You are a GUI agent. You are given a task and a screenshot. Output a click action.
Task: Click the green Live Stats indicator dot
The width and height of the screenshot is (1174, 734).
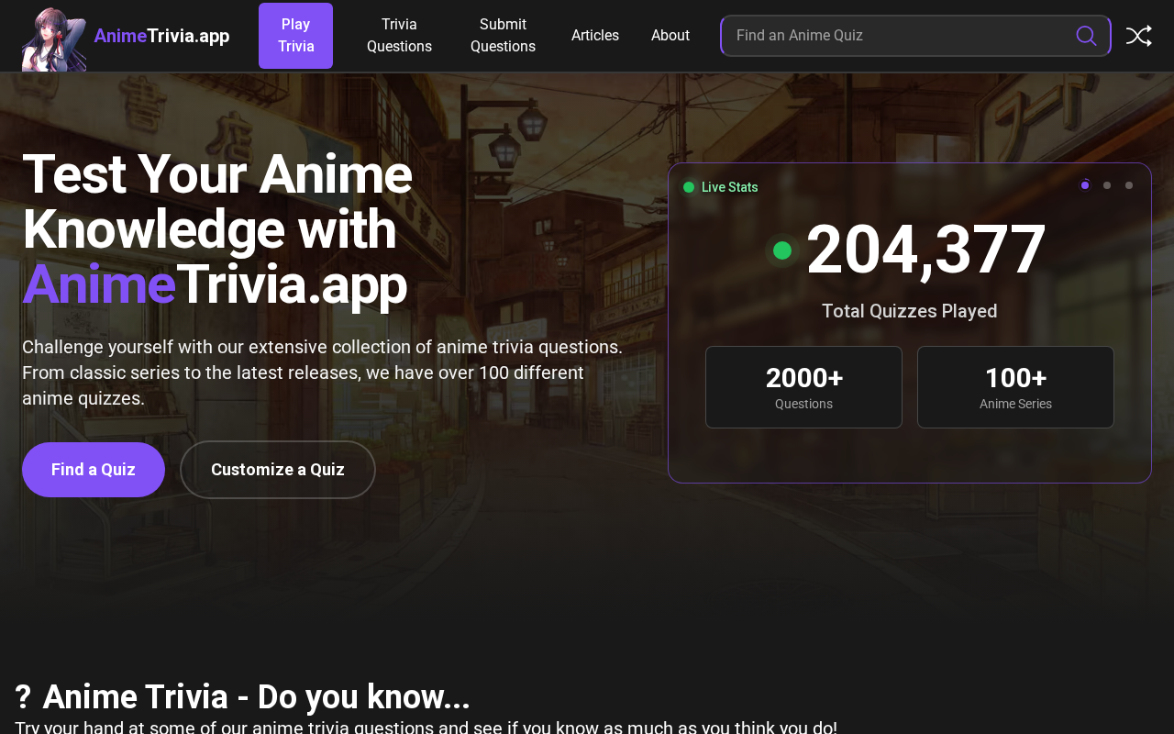click(x=689, y=187)
